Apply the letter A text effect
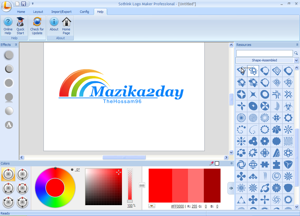This screenshot has height=216, width=300. coord(9,125)
